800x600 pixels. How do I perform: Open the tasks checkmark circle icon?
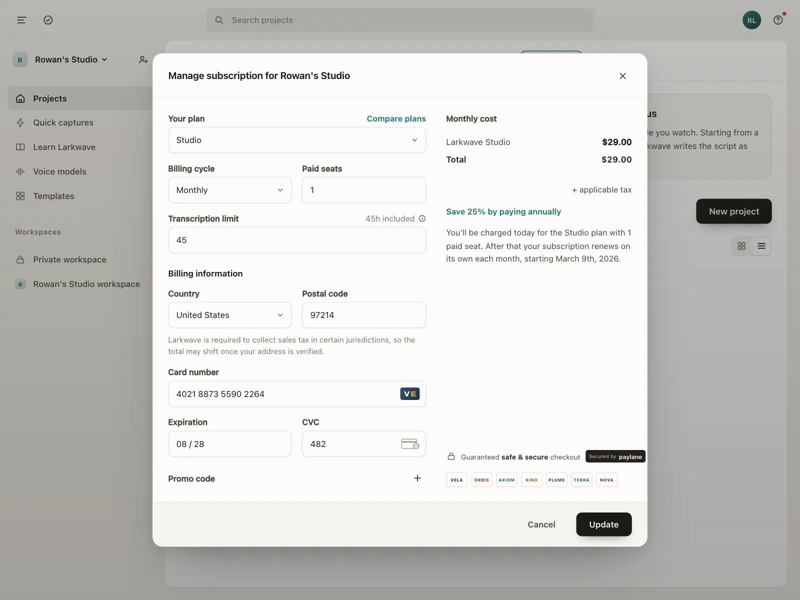click(48, 20)
